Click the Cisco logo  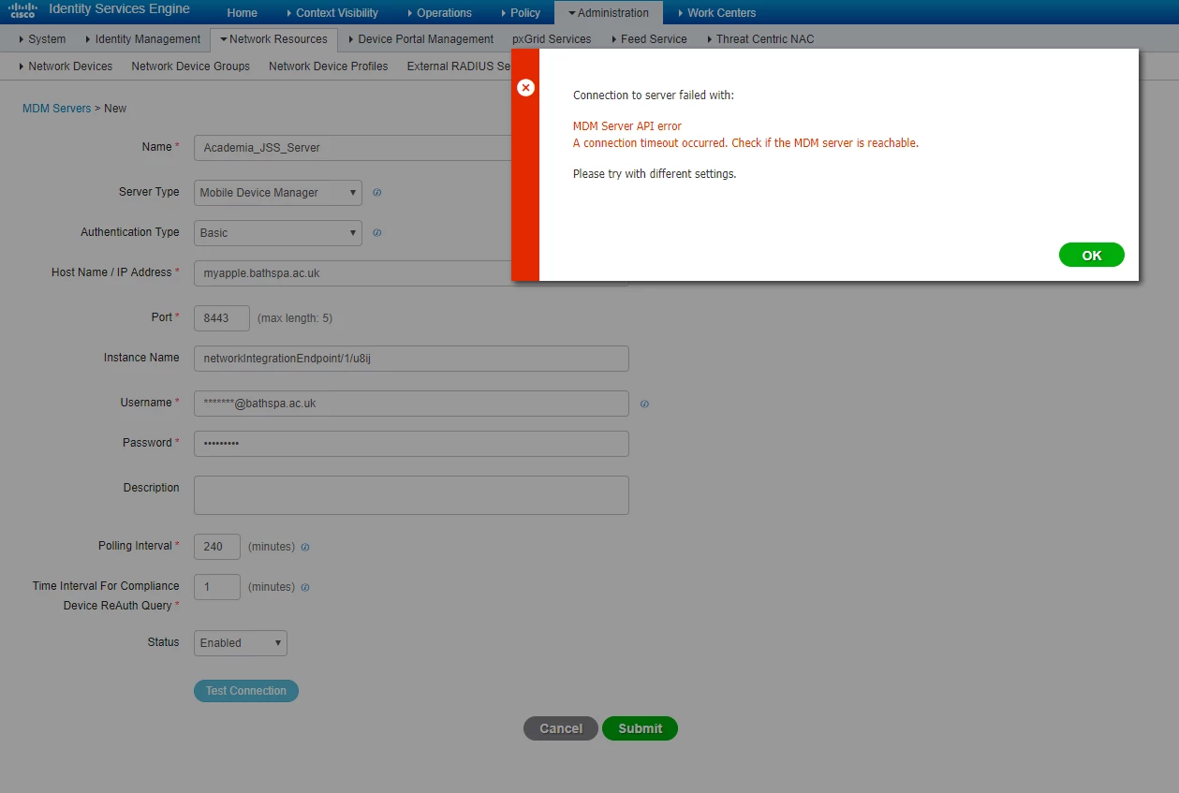pos(22,10)
